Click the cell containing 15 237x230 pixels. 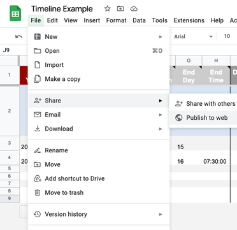click(189, 143)
